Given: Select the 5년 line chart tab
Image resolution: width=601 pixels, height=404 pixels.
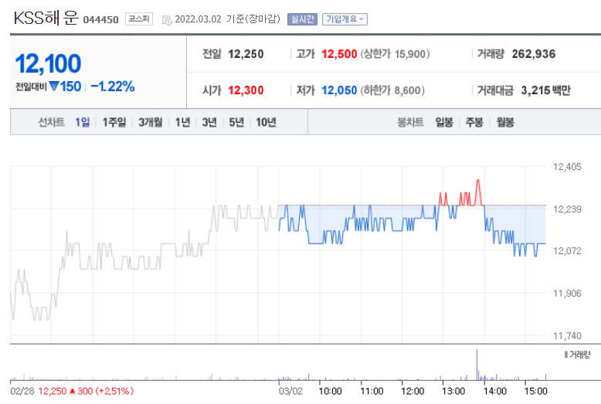Looking at the screenshot, I should click(x=236, y=122).
